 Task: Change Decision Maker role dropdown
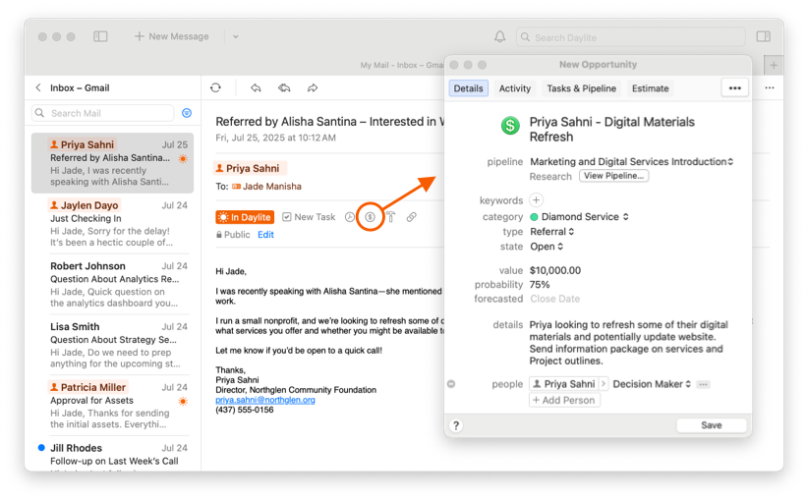pyautogui.click(x=652, y=384)
